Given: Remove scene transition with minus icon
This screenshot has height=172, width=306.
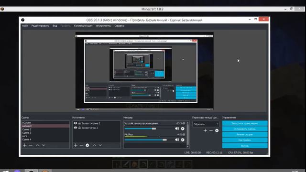Looking at the screenshot, I should 211,130.
